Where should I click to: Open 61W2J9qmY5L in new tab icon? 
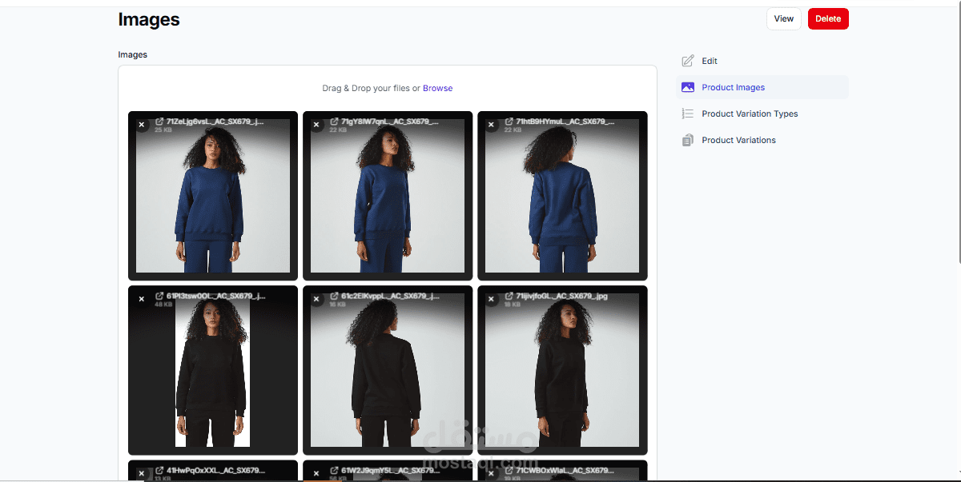click(334, 470)
